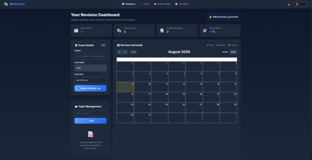Screen dimensions: 312x160
Task: Select August 15 on the calendar
Action: pyautogui.click(x=228, y=87)
